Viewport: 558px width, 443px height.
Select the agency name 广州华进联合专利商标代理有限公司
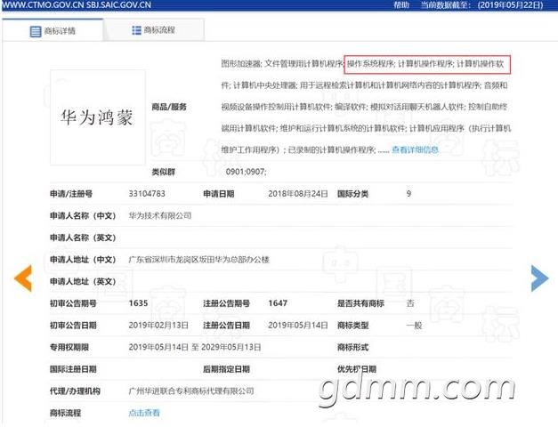pyautogui.click(x=191, y=391)
